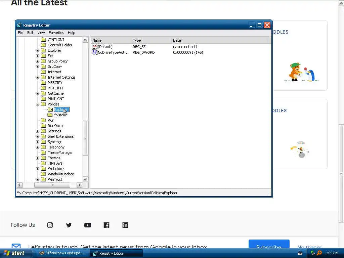This screenshot has height=258, width=344.
Task: Click the WindowsUpdate folder icon
Action: click(43, 174)
